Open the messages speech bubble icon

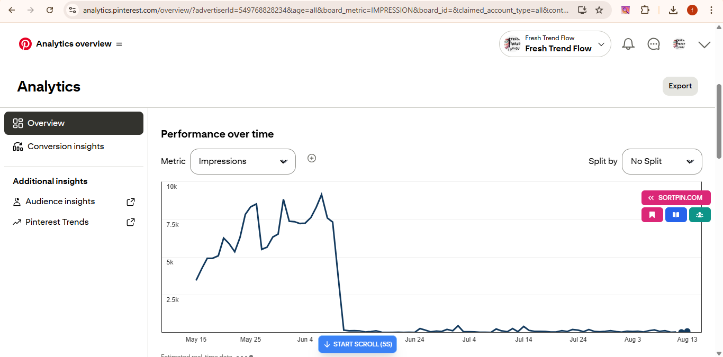coord(654,44)
